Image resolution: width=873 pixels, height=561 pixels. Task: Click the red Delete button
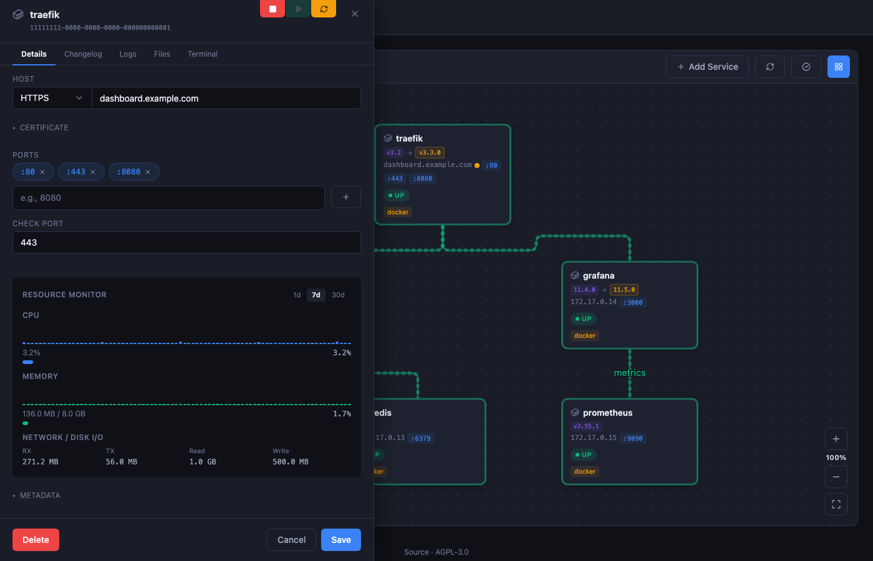click(x=36, y=540)
